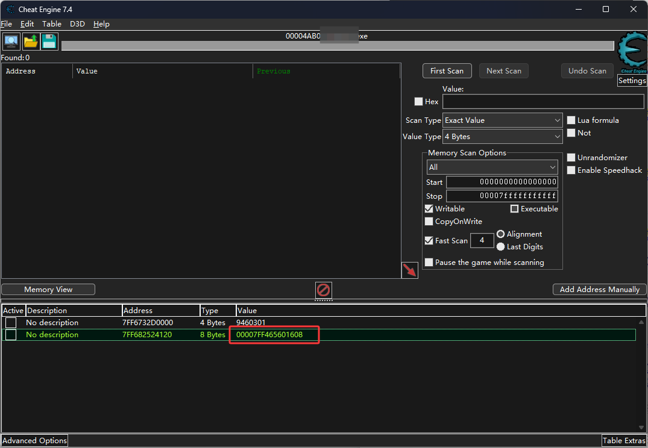Select address cell 7FF682524120
This screenshot has width=648, height=448.
pyautogui.click(x=147, y=335)
